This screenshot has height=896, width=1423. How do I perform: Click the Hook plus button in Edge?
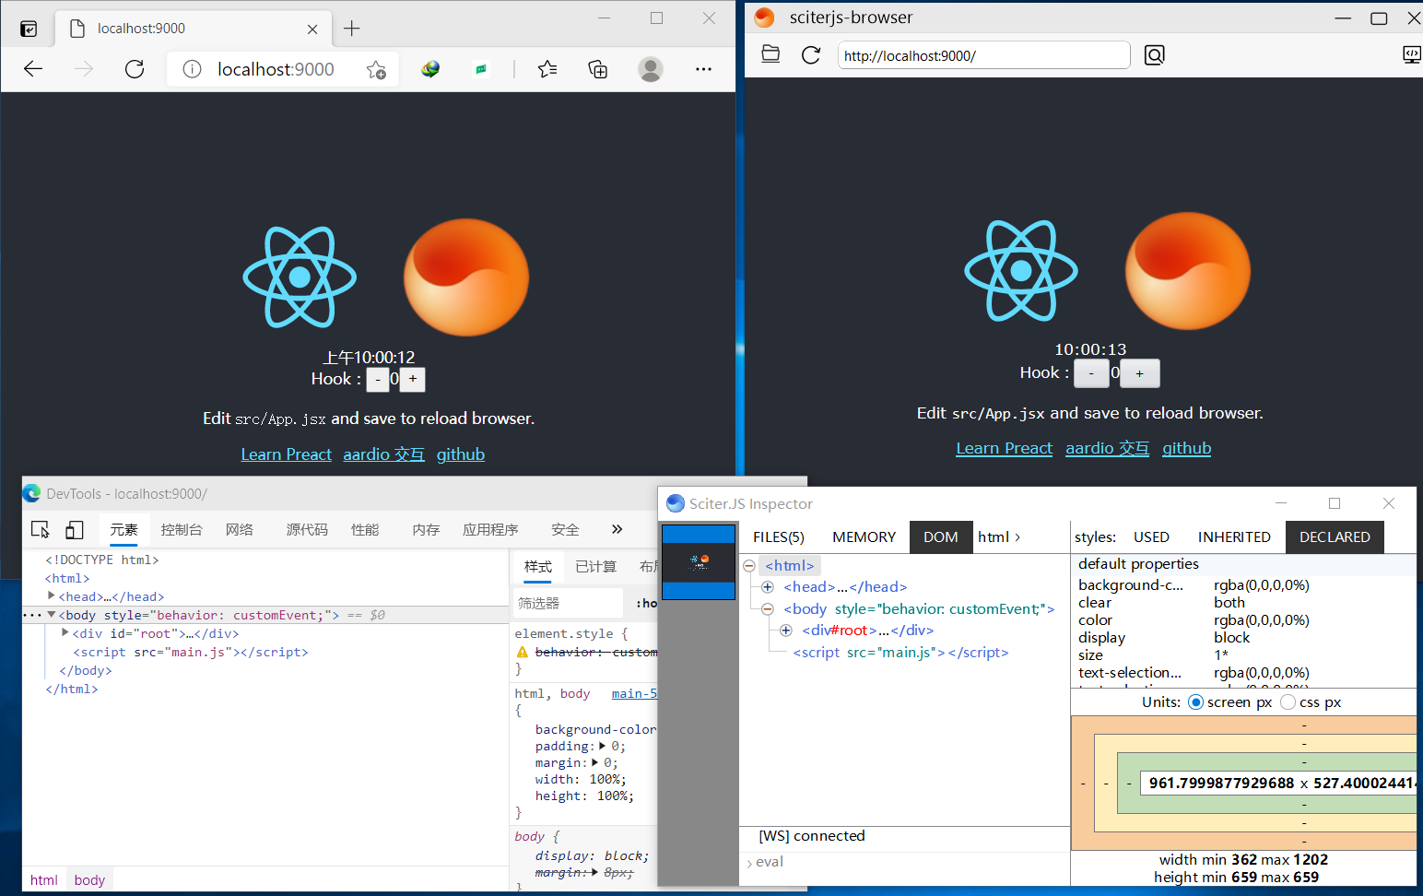click(413, 379)
